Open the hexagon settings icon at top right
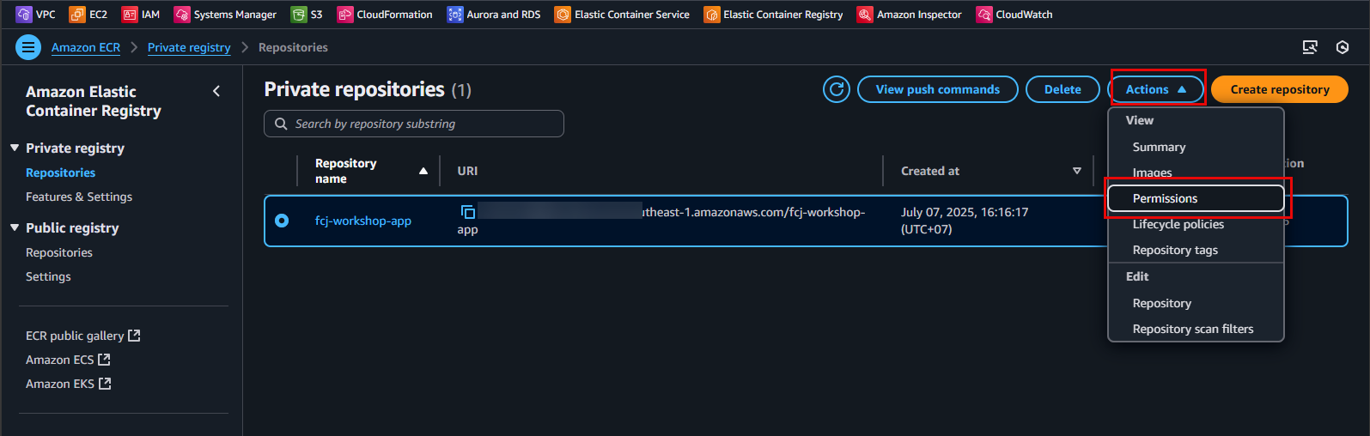This screenshot has height=436, width=1370. [x=1343, y=47]
